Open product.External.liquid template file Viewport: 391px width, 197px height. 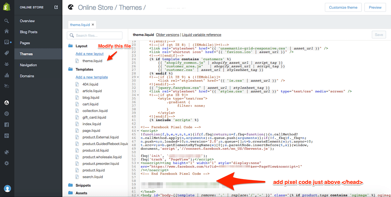(100, 137)
